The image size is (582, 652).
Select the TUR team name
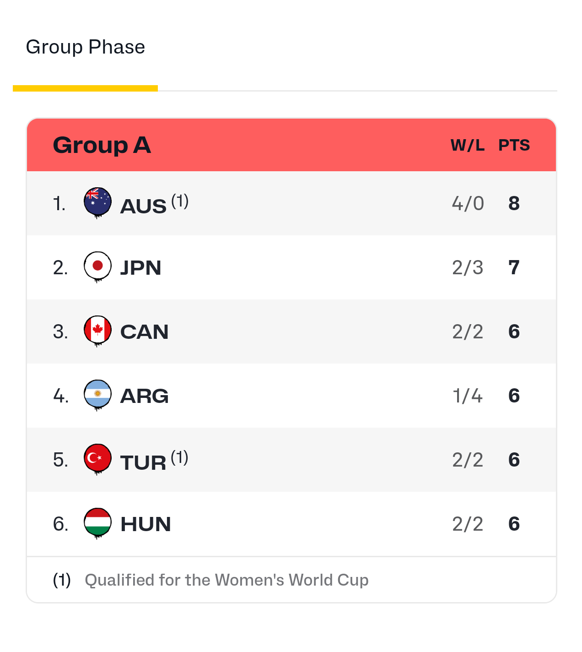(143, 462)
